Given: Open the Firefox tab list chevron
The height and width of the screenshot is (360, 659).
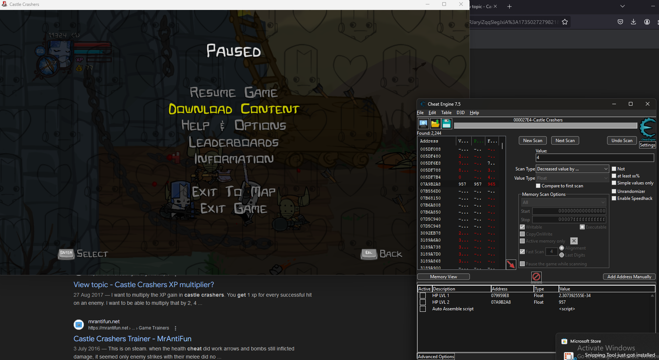Looking at the screenshot, I should pos(622,6).
